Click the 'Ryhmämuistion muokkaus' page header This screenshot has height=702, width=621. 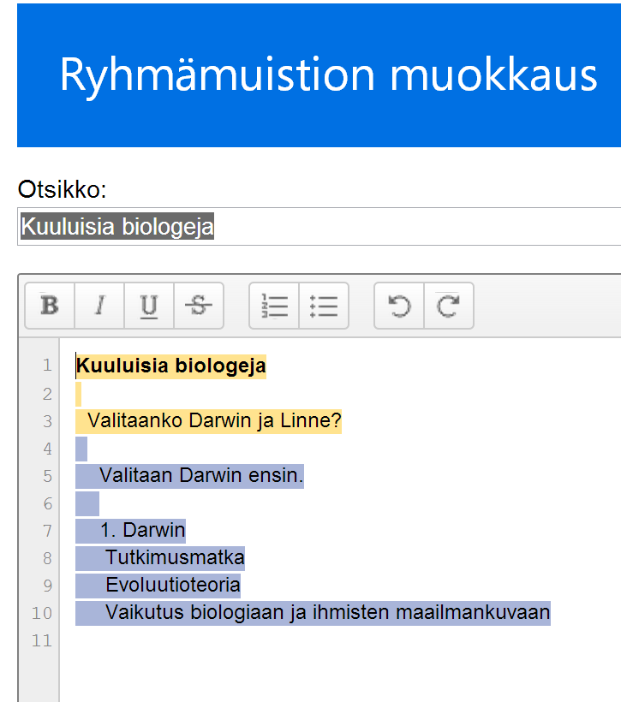[x=328, y=75]
